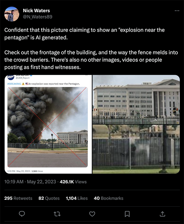Retweet this post via the arrows icon
The image size is (184, 224).
tap(57, 214)
